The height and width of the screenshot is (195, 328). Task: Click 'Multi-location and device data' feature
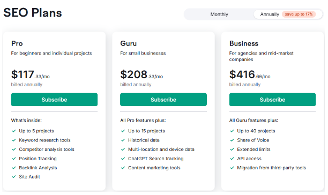click(x=161, y=149)
